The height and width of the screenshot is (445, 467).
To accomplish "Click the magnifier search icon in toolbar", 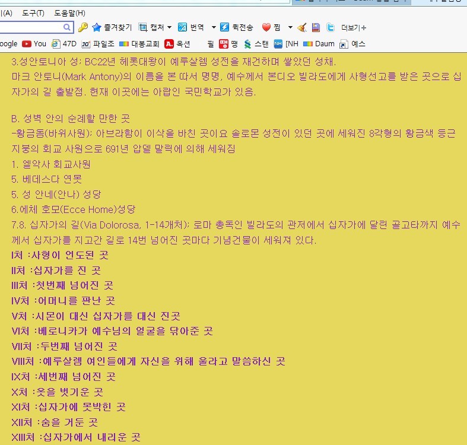I will coord(67,27).
